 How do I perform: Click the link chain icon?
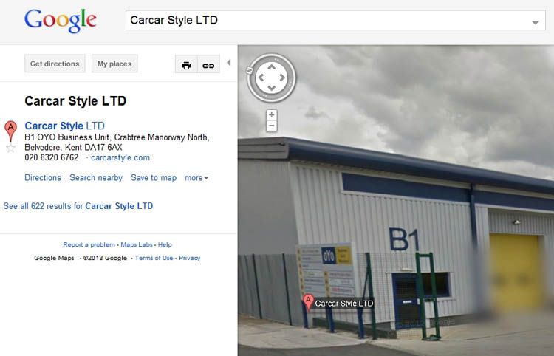click(x=208, y=64)
